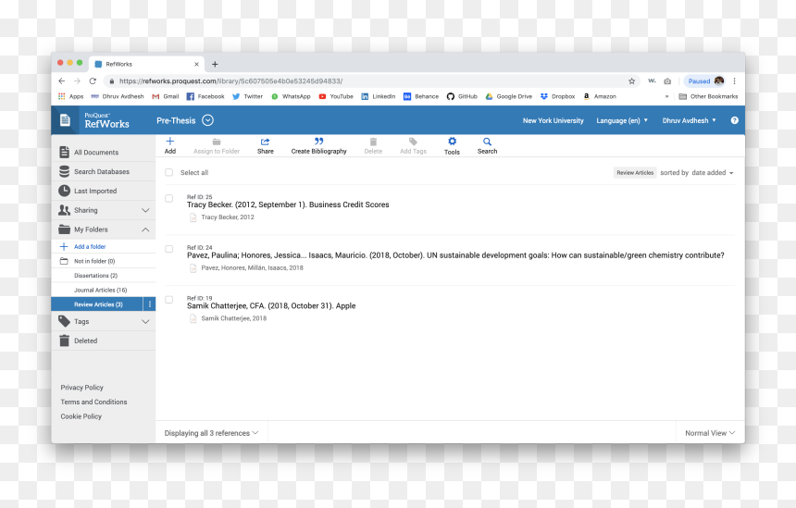Open the Language (en) menu
The height and width of the screenshot is (508, 796).
pos(622,121)
